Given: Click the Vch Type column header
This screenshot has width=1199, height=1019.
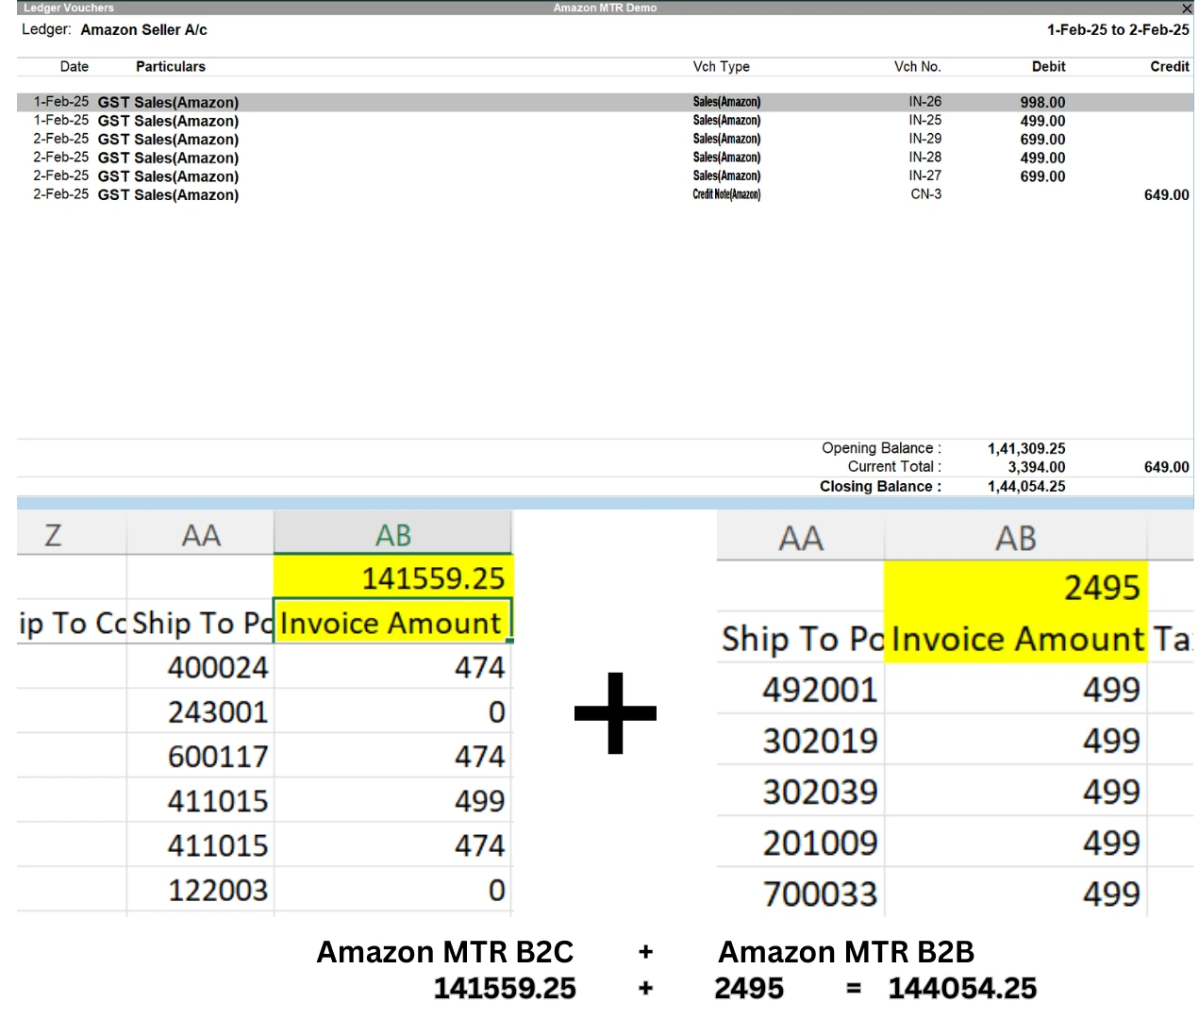Looking at the screenshot, I should click(721, 66).
